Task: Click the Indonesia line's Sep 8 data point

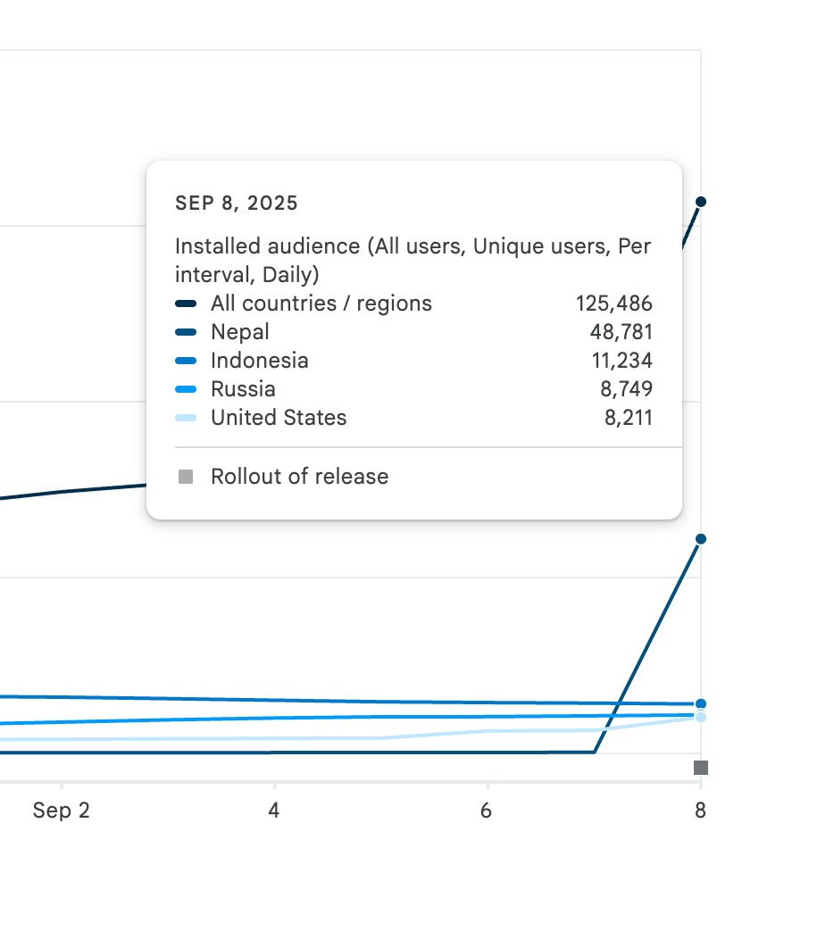Action: 701,704
